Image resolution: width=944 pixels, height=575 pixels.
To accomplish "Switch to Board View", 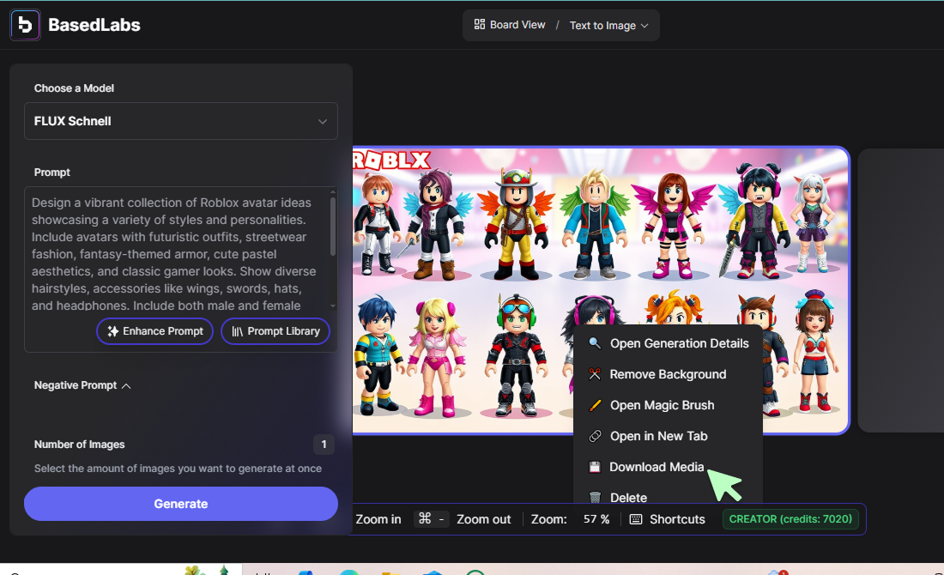I will (x=509, y=25).
